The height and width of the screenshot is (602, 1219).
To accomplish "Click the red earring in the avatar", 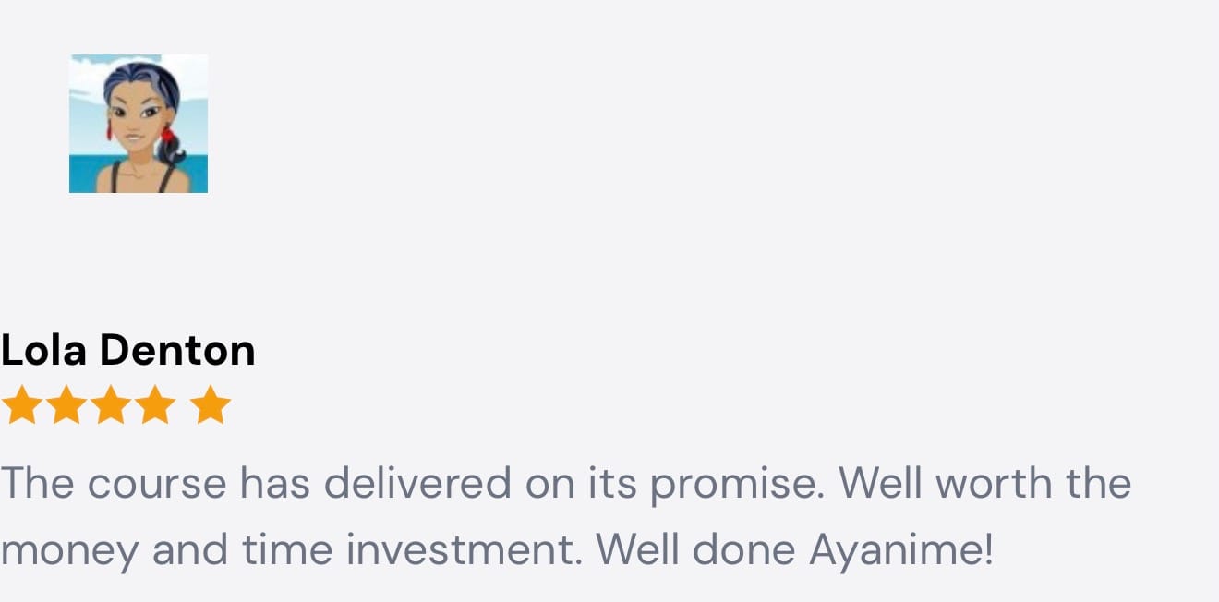I will coord(167,135).
